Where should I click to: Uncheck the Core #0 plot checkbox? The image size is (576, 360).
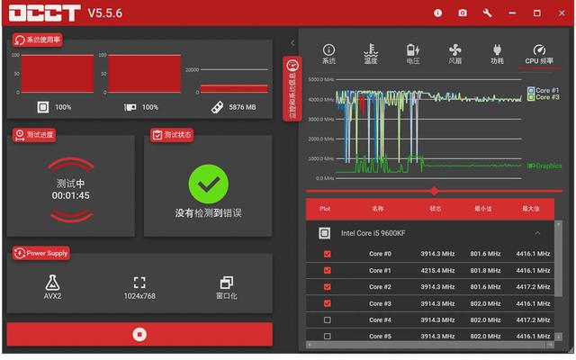(x=328, y=254)
